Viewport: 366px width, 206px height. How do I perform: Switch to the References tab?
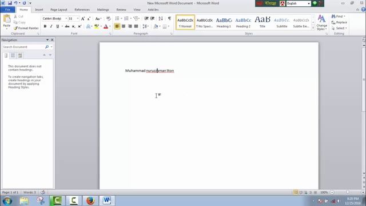pyautogui.click(x=82, y=10)
